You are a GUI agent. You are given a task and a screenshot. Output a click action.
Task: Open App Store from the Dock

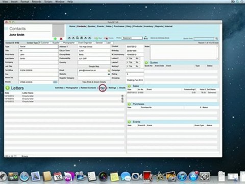pyautogui.click(x=193, y=176)
